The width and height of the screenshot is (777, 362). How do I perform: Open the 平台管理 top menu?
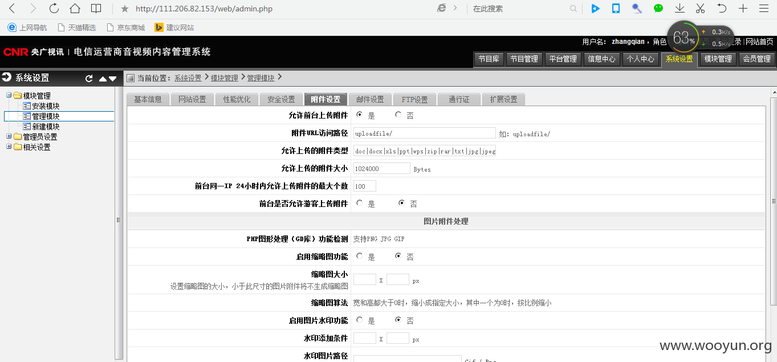(x=563, y=59)
